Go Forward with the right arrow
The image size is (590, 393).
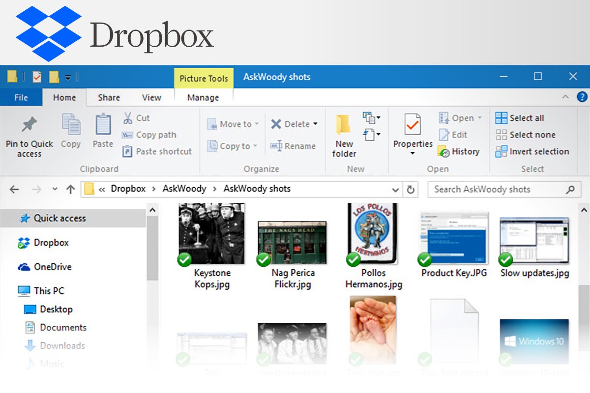pos(36,189)
